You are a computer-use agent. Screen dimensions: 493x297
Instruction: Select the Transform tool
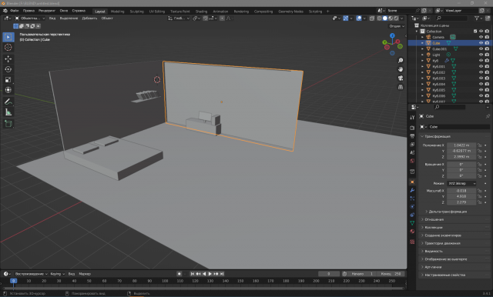(x=8, y=90)
